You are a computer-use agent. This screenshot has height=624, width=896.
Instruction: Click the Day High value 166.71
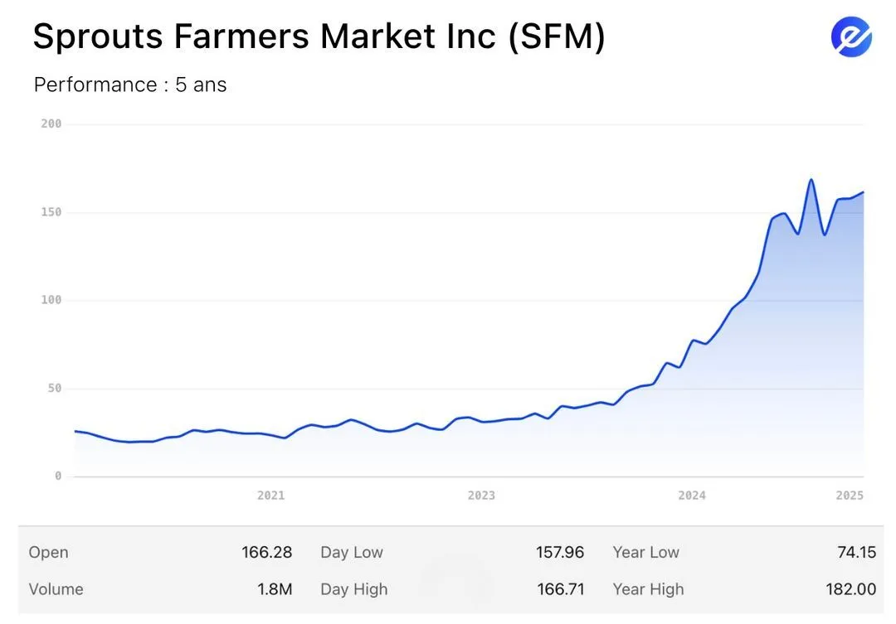pos(560,589)
